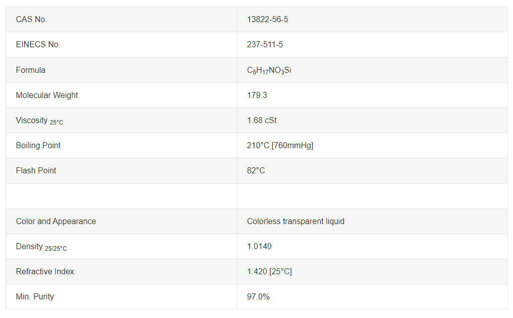Click the viscosity value 1.68 cSt
The image size is (513, 318).
point(262,121)
